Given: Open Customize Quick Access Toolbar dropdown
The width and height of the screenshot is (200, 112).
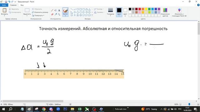Looking at the screenshot, I should click(x=15, y=2).
